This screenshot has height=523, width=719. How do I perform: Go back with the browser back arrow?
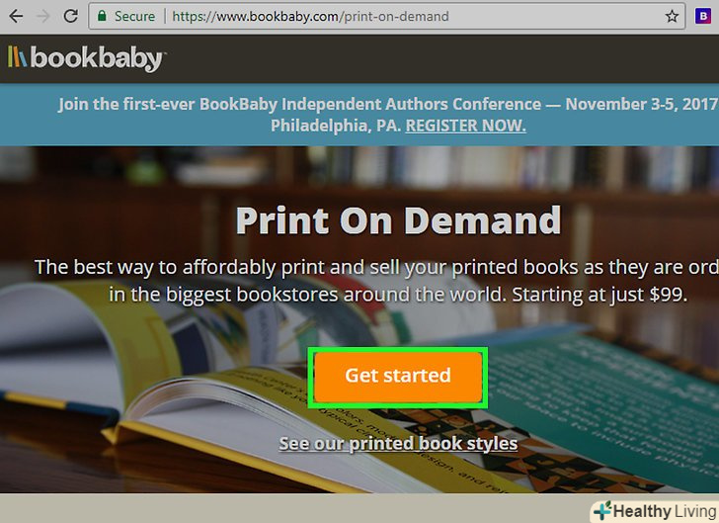pos(16,16)
